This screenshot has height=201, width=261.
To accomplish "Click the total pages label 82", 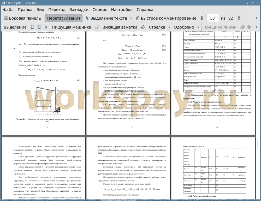I will click(230, 18).
